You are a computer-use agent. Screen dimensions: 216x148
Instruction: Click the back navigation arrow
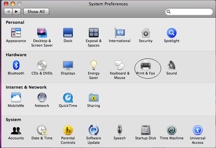click(8, 12)
